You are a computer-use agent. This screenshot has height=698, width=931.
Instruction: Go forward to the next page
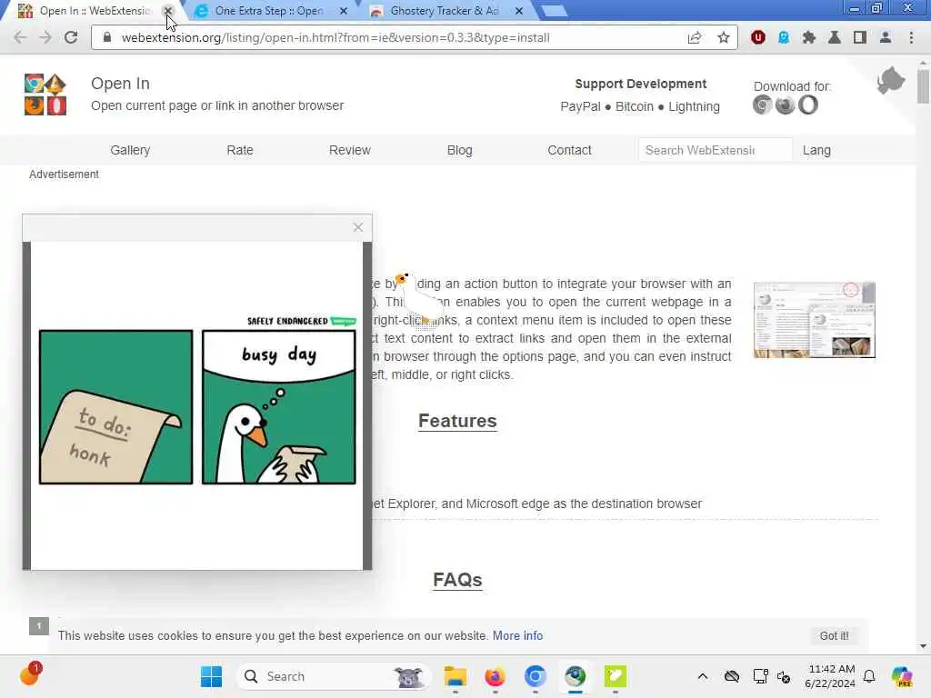pyautogui.click(x=45, y=37)
